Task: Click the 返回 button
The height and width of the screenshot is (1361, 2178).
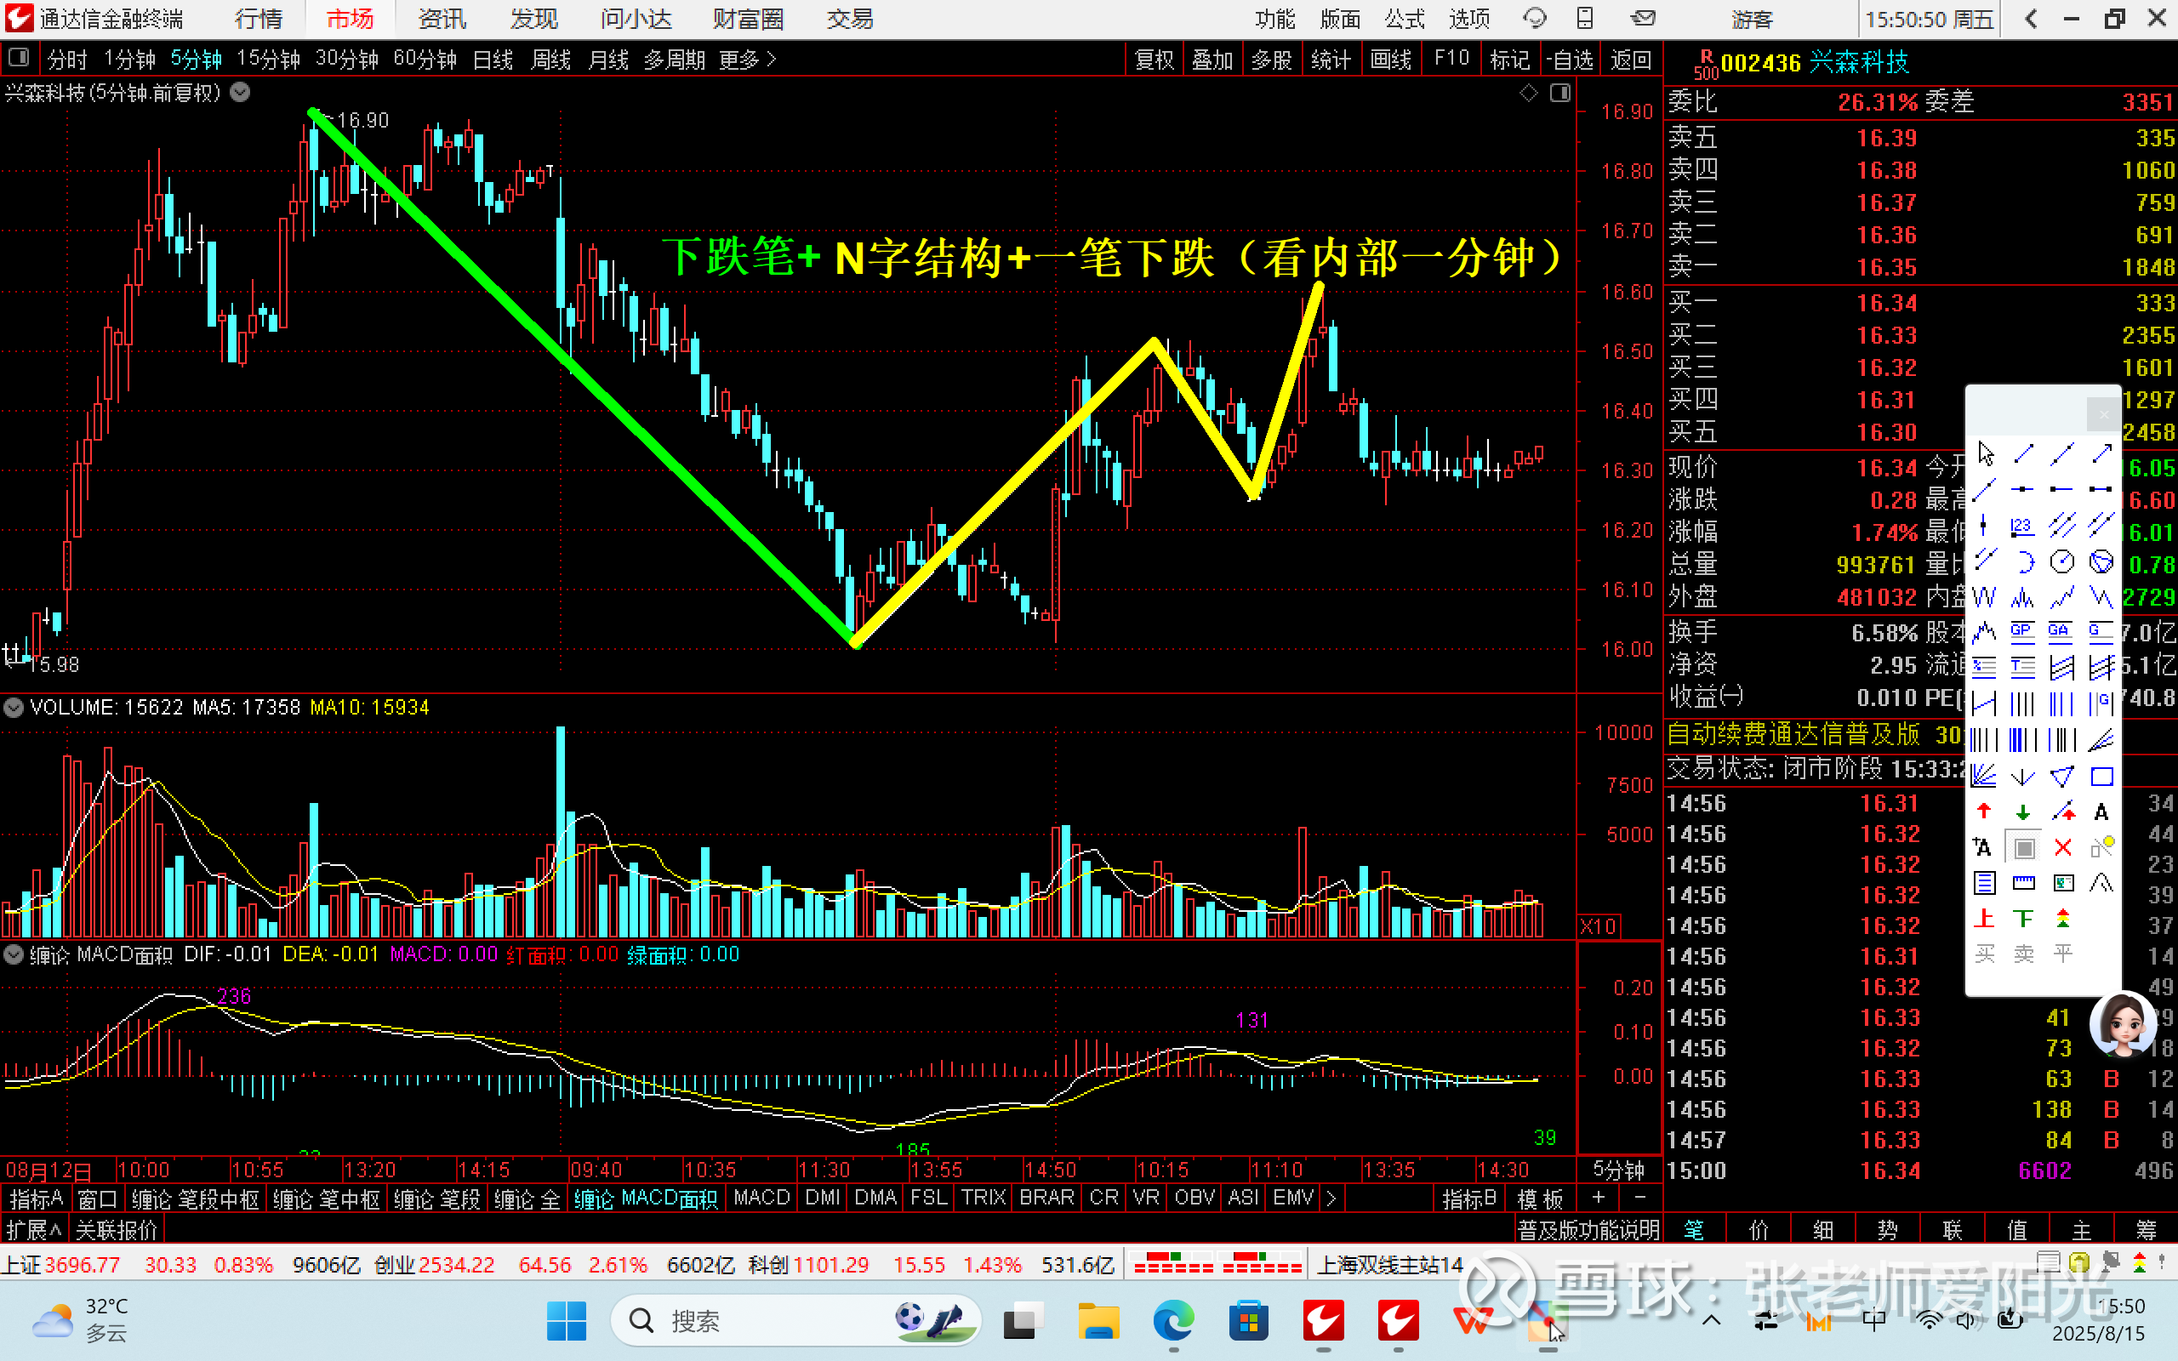Action: coord(1631,60)
